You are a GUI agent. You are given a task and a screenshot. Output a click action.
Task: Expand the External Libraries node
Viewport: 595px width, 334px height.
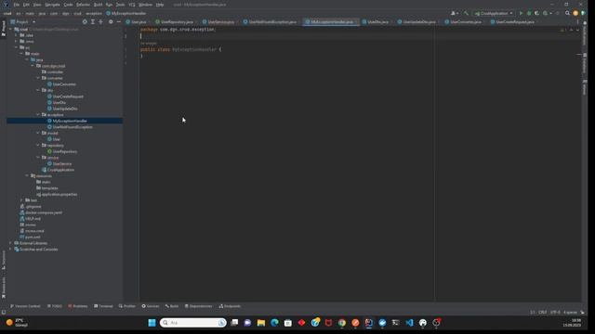(10, 243)
